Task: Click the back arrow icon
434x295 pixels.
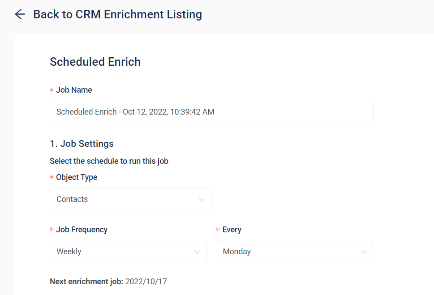Action: coord(20,14)
